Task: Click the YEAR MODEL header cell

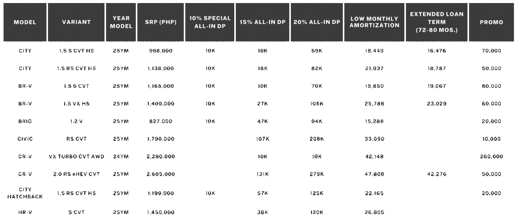Action: click(x=121, y=22)
